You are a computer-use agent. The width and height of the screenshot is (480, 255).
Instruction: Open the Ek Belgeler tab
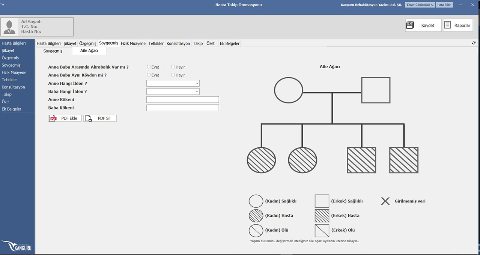pyautogui.click(x=229, y=43)
